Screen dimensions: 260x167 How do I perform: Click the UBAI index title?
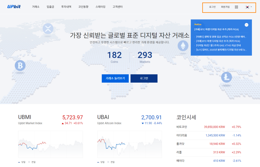click(x=103, y=117)
